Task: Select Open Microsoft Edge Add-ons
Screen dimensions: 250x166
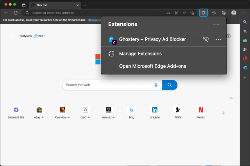Action: (x=152, y=66)
